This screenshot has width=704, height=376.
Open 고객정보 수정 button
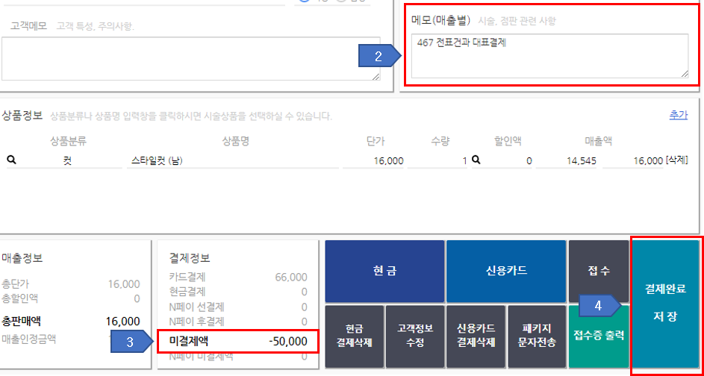(x=415, y=336)
